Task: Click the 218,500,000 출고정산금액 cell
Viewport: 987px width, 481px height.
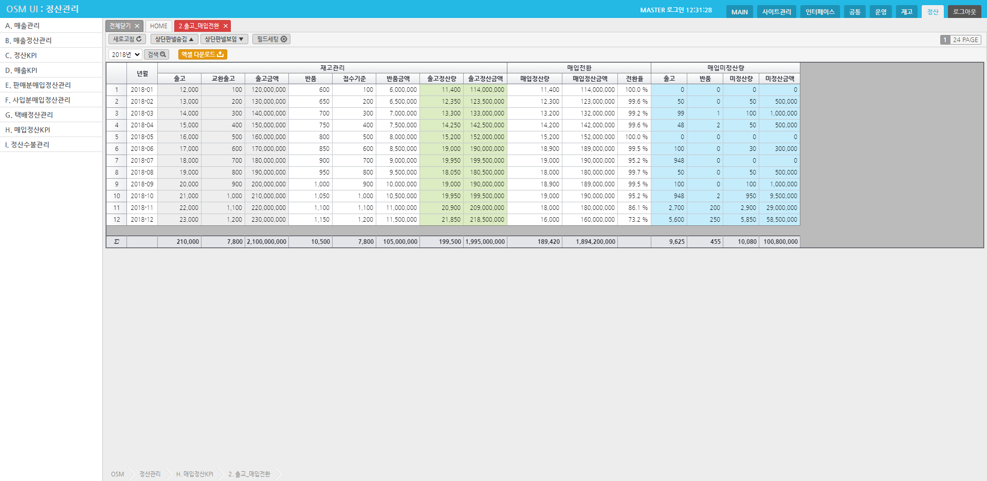Action: pos(485,220)
